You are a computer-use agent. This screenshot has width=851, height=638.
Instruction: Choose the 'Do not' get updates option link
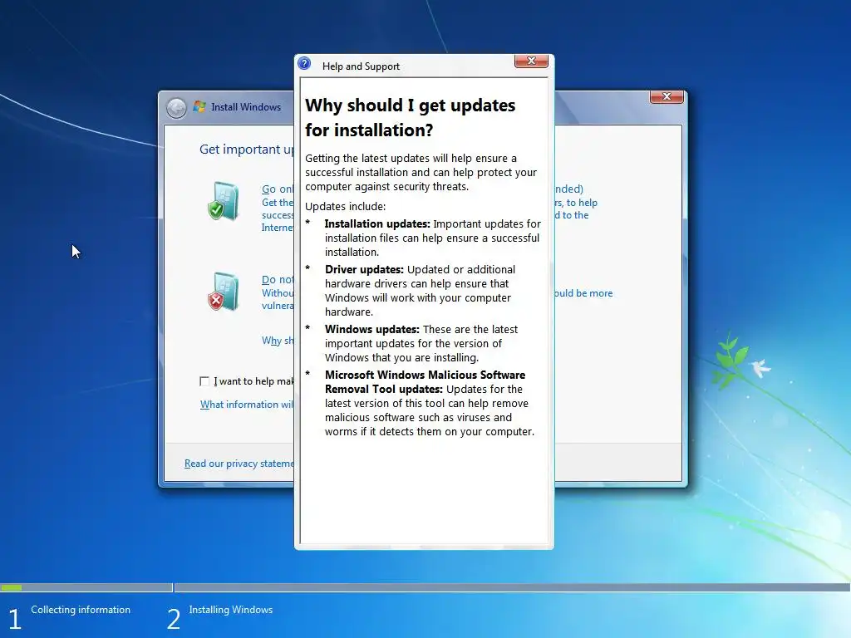pos(278,280)
